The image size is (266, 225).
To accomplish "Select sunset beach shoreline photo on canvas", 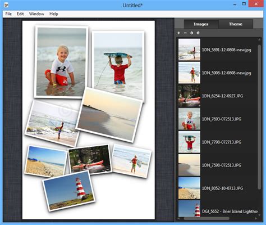I will (109, 115).
